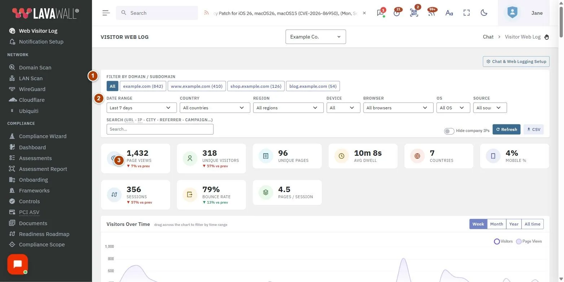Open the chat messages icon in header
The image size is (564, 282).
pos(380,13)
